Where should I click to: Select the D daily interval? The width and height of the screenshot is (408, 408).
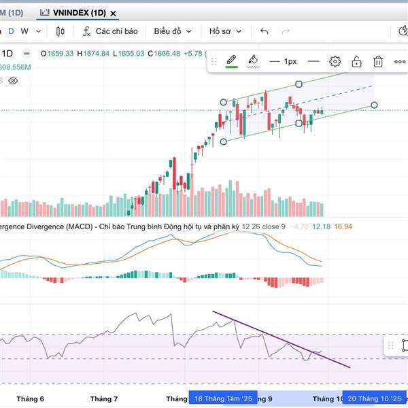pyautogui.click(x=11, y=31)
